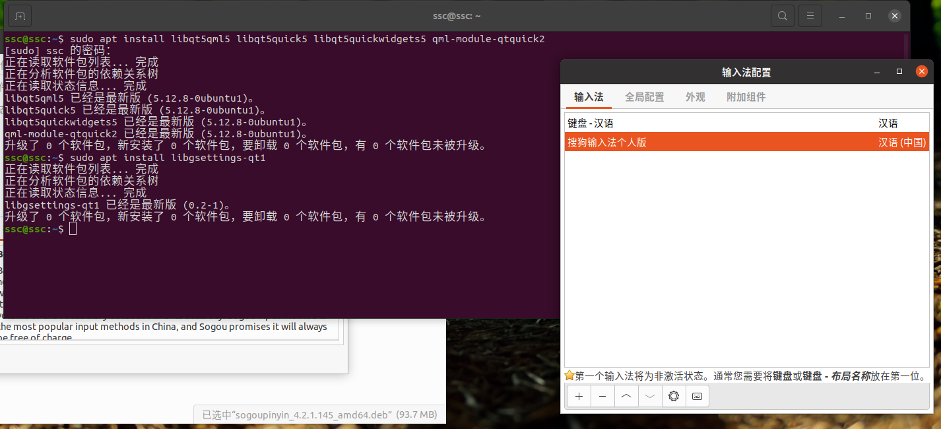This screenshot has height=429, width=941.
Task: Select the 搜狗输入法个人版 row
Action: click(747, 142)
